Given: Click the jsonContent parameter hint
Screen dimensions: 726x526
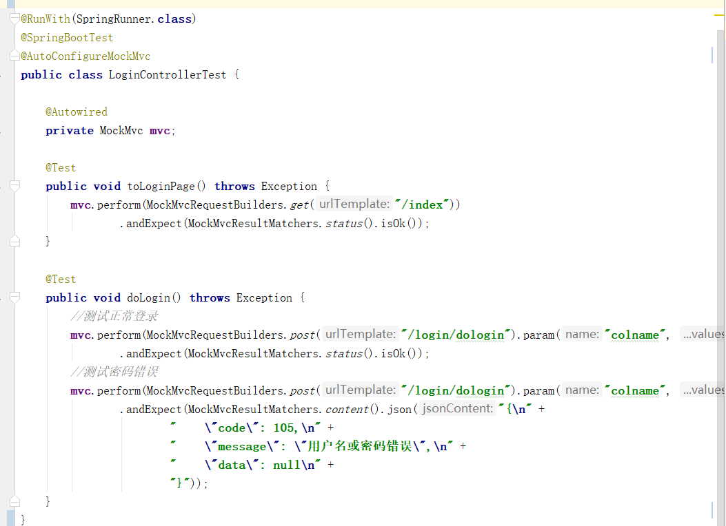Looking at the screenshot, I should (457, 409).
